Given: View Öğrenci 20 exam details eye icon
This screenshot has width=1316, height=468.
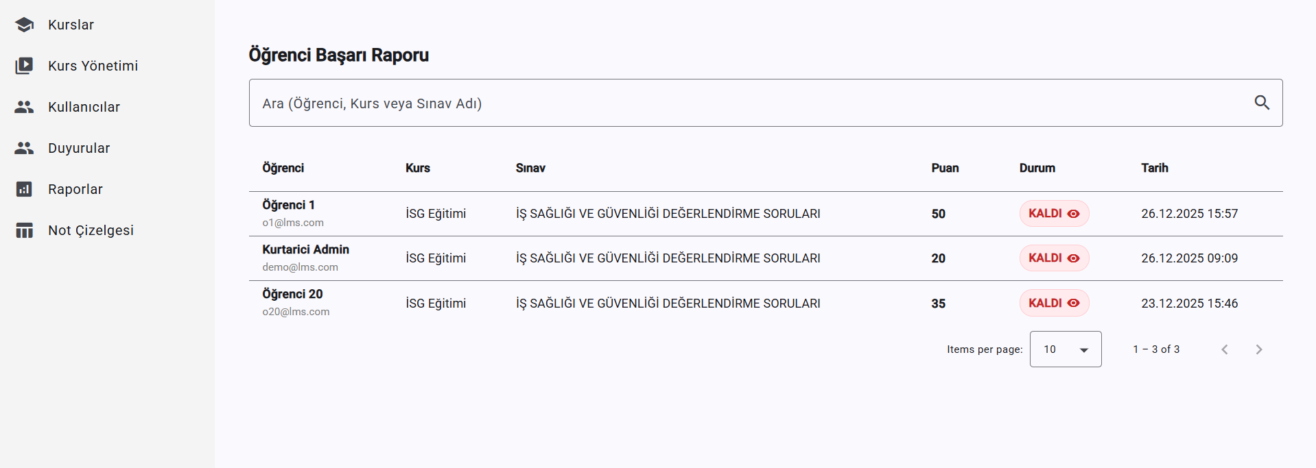Looking at the screenshot, I should click(x=1074, y=303).
